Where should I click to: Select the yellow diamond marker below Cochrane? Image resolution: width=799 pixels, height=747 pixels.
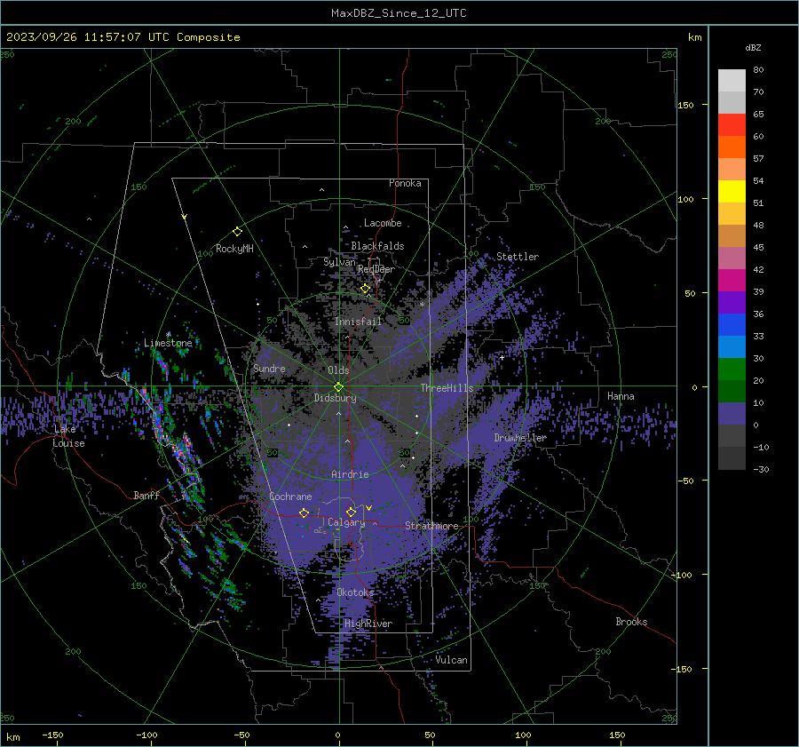tap(305, 513)
